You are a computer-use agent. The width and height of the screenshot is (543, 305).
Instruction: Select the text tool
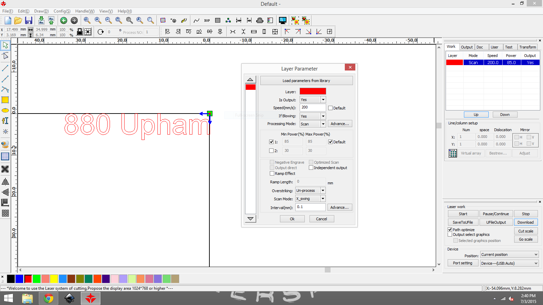point(5,121)
